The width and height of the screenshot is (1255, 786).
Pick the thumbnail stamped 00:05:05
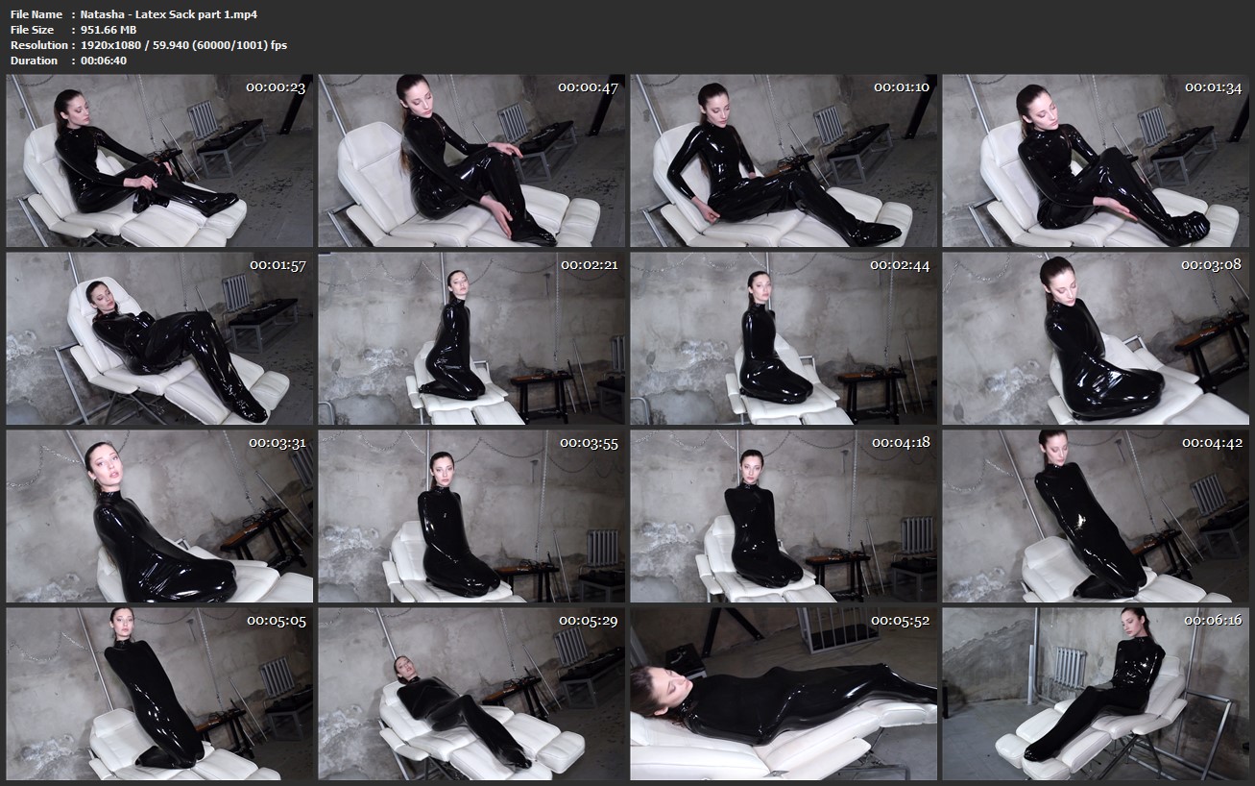pos(159,694)
